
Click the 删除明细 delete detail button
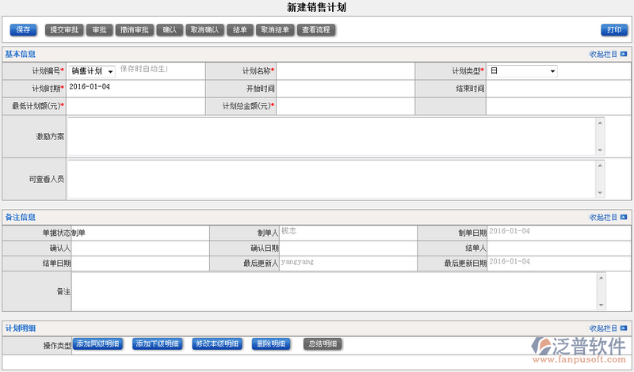point(271,344)
